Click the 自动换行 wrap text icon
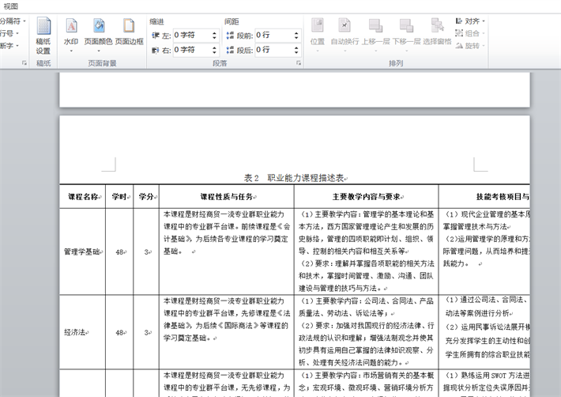561x397 pixels. (x=345, y=32)
